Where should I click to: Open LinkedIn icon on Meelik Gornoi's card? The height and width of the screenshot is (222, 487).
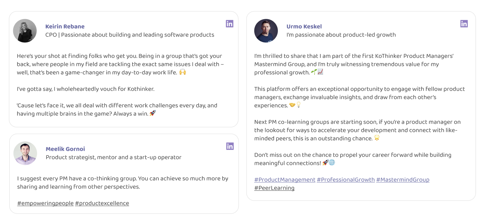(230, 146)
